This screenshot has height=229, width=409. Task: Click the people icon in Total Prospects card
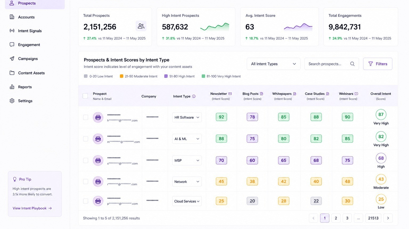pos(141,26)
